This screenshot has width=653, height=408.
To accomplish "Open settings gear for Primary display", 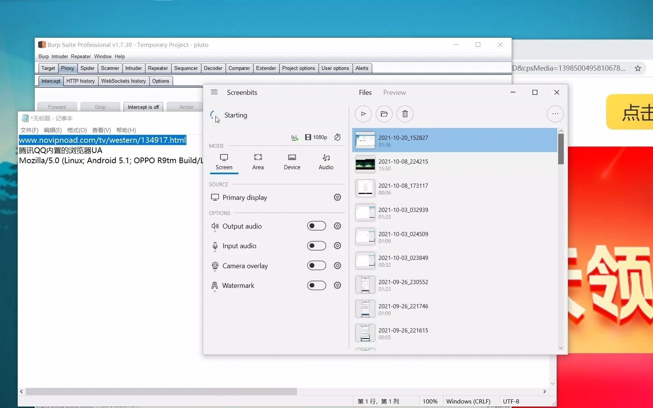I will pyautogui.click(x=337, y=197).
